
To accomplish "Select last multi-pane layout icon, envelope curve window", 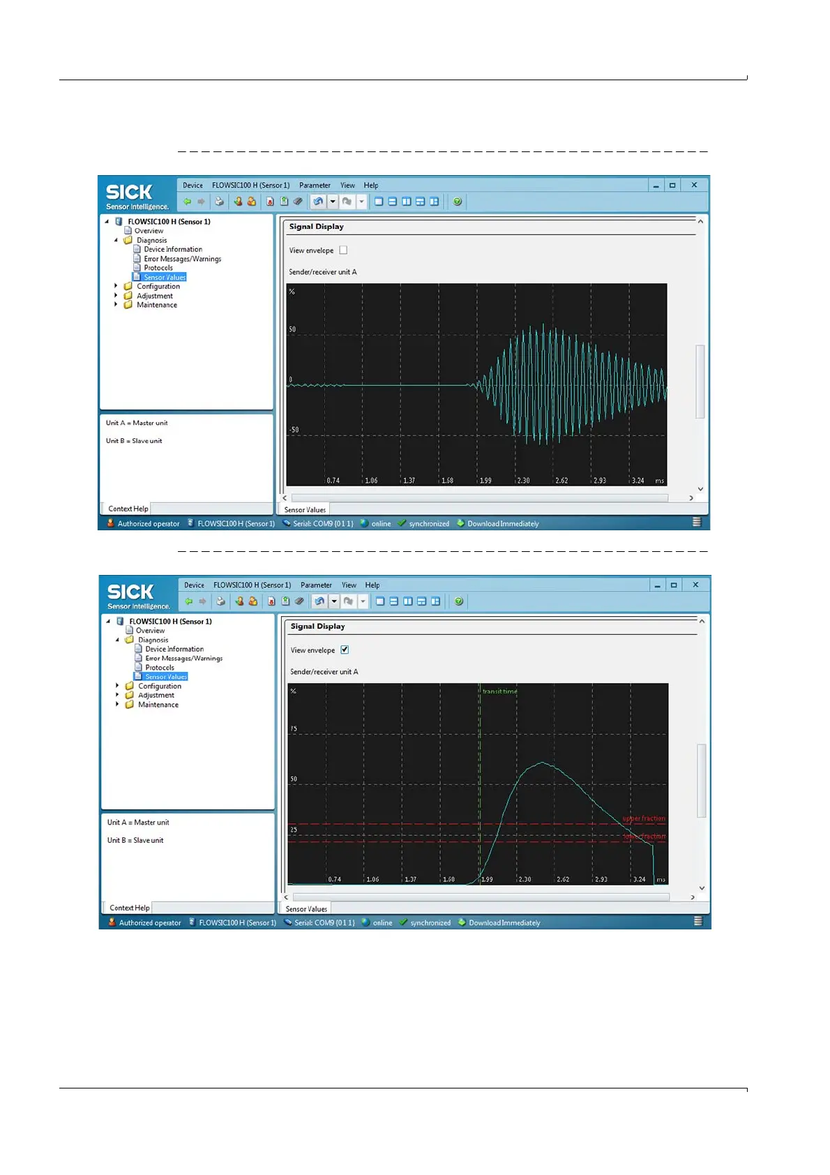I will click(436, 601).
